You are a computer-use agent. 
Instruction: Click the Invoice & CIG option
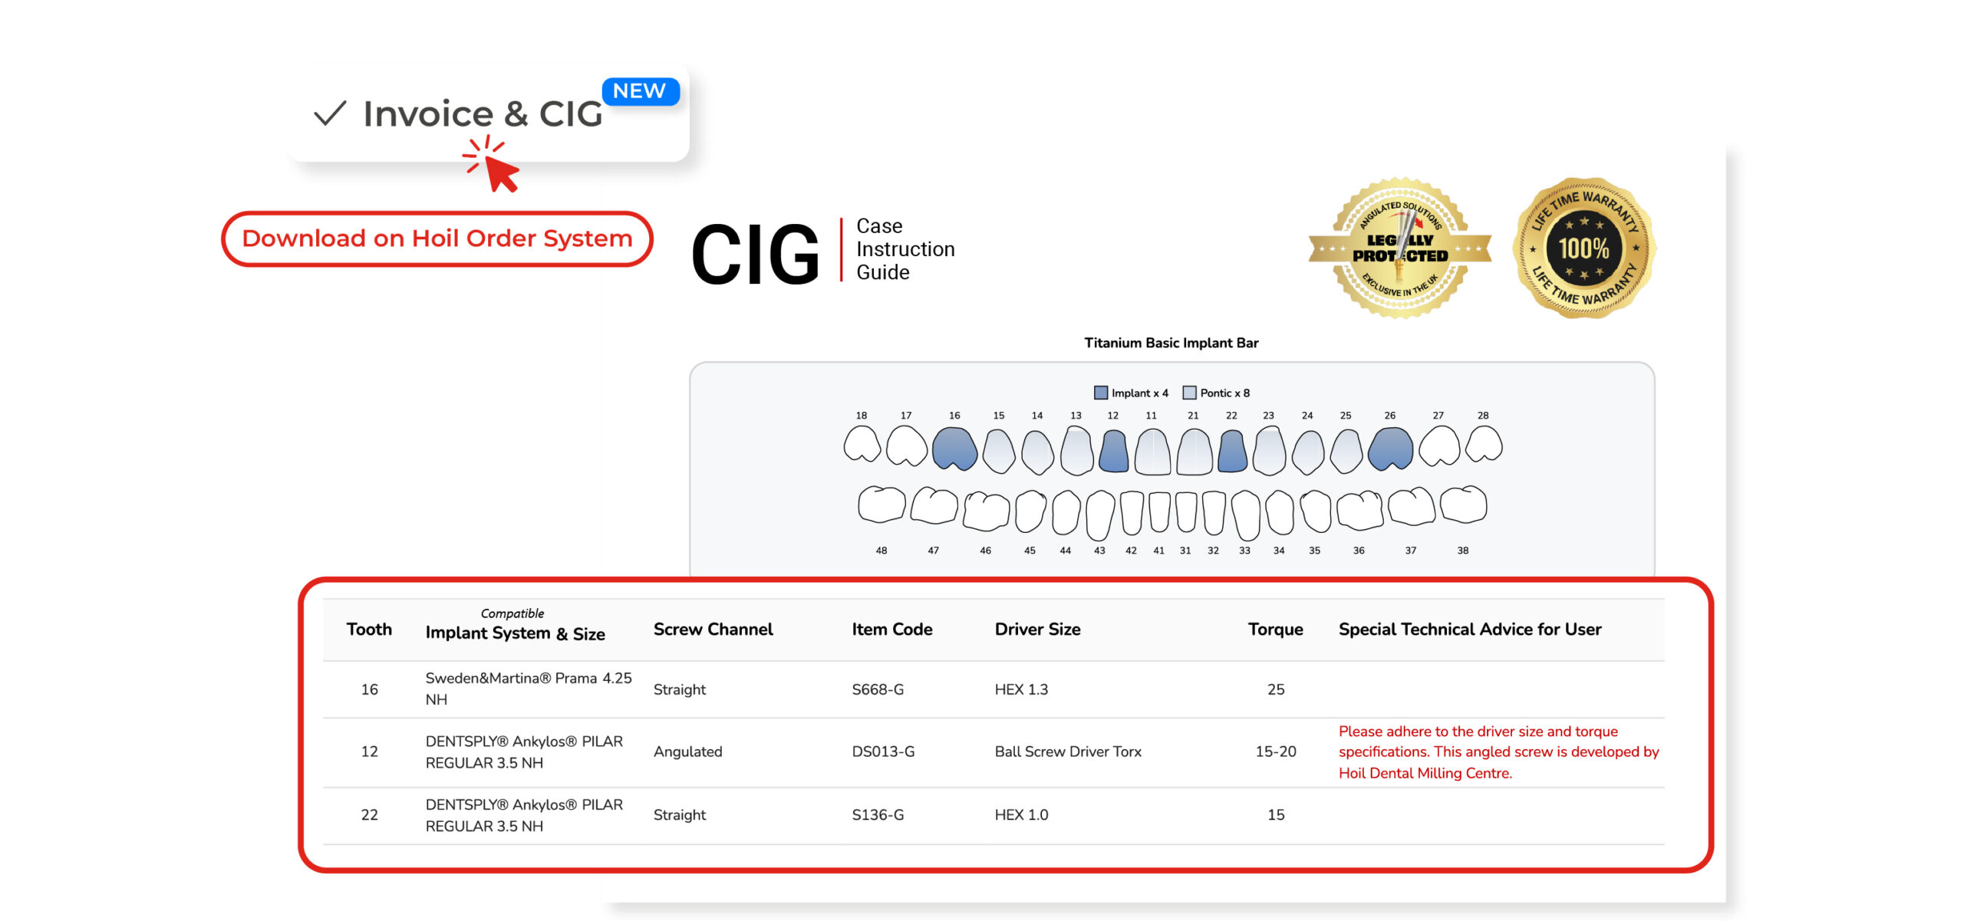click(483, 114)
